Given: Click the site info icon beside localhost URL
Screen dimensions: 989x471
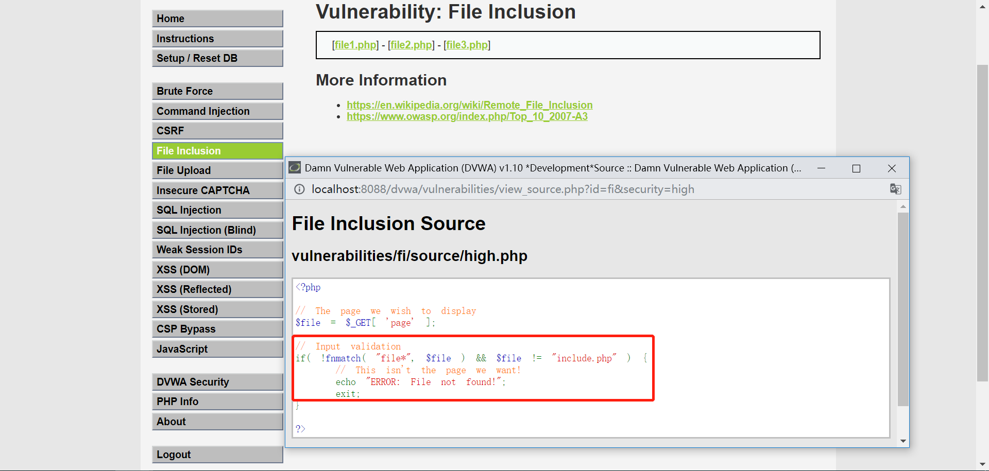Looking at the screenshot, I should click(x=299, y=189).
